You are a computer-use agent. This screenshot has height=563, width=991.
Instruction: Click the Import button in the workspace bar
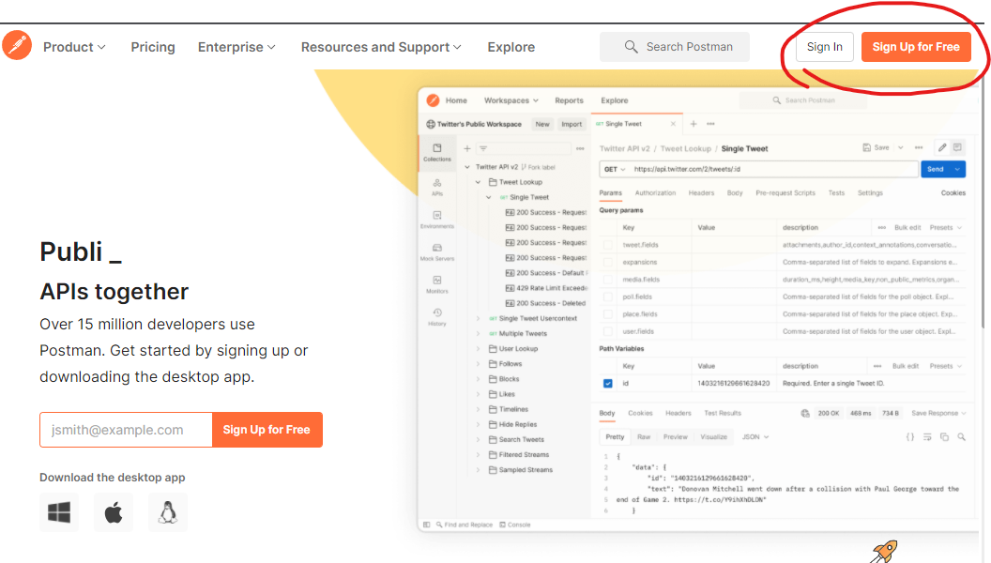pyautogui.click(x=572, y=124)
